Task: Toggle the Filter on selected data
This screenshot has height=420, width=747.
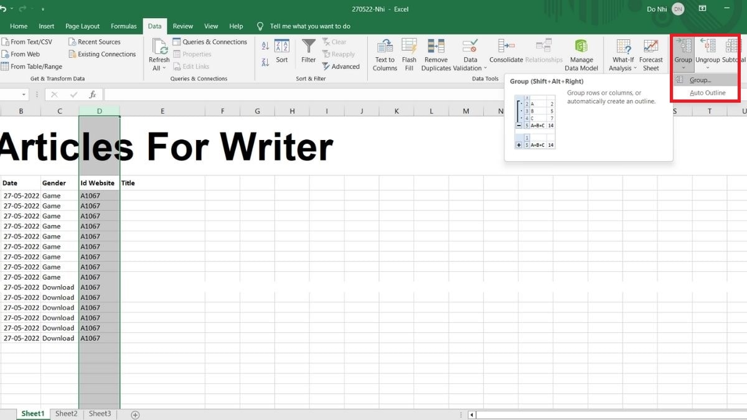Action: click(308, 54)
